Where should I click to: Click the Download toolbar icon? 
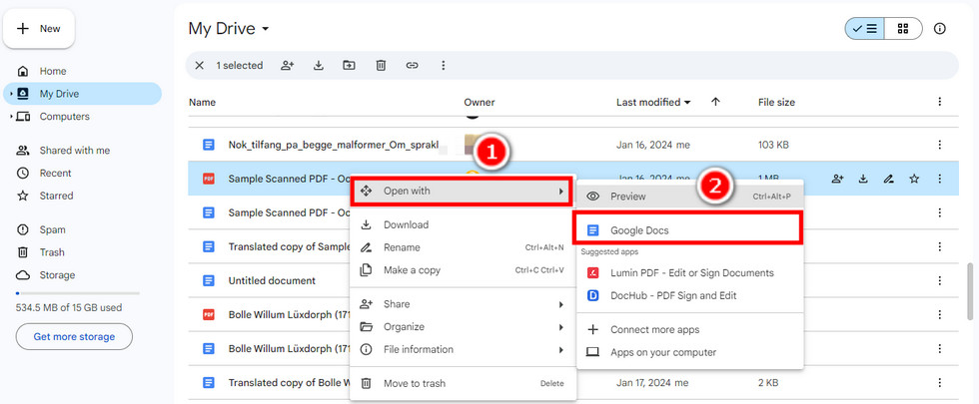pyautogui.click(x=319, y=66)
